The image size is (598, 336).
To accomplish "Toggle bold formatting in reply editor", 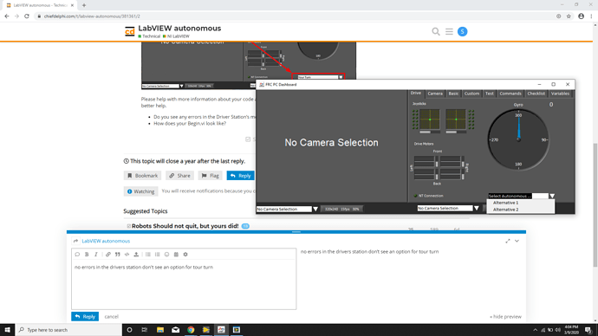I will (87, 255).
